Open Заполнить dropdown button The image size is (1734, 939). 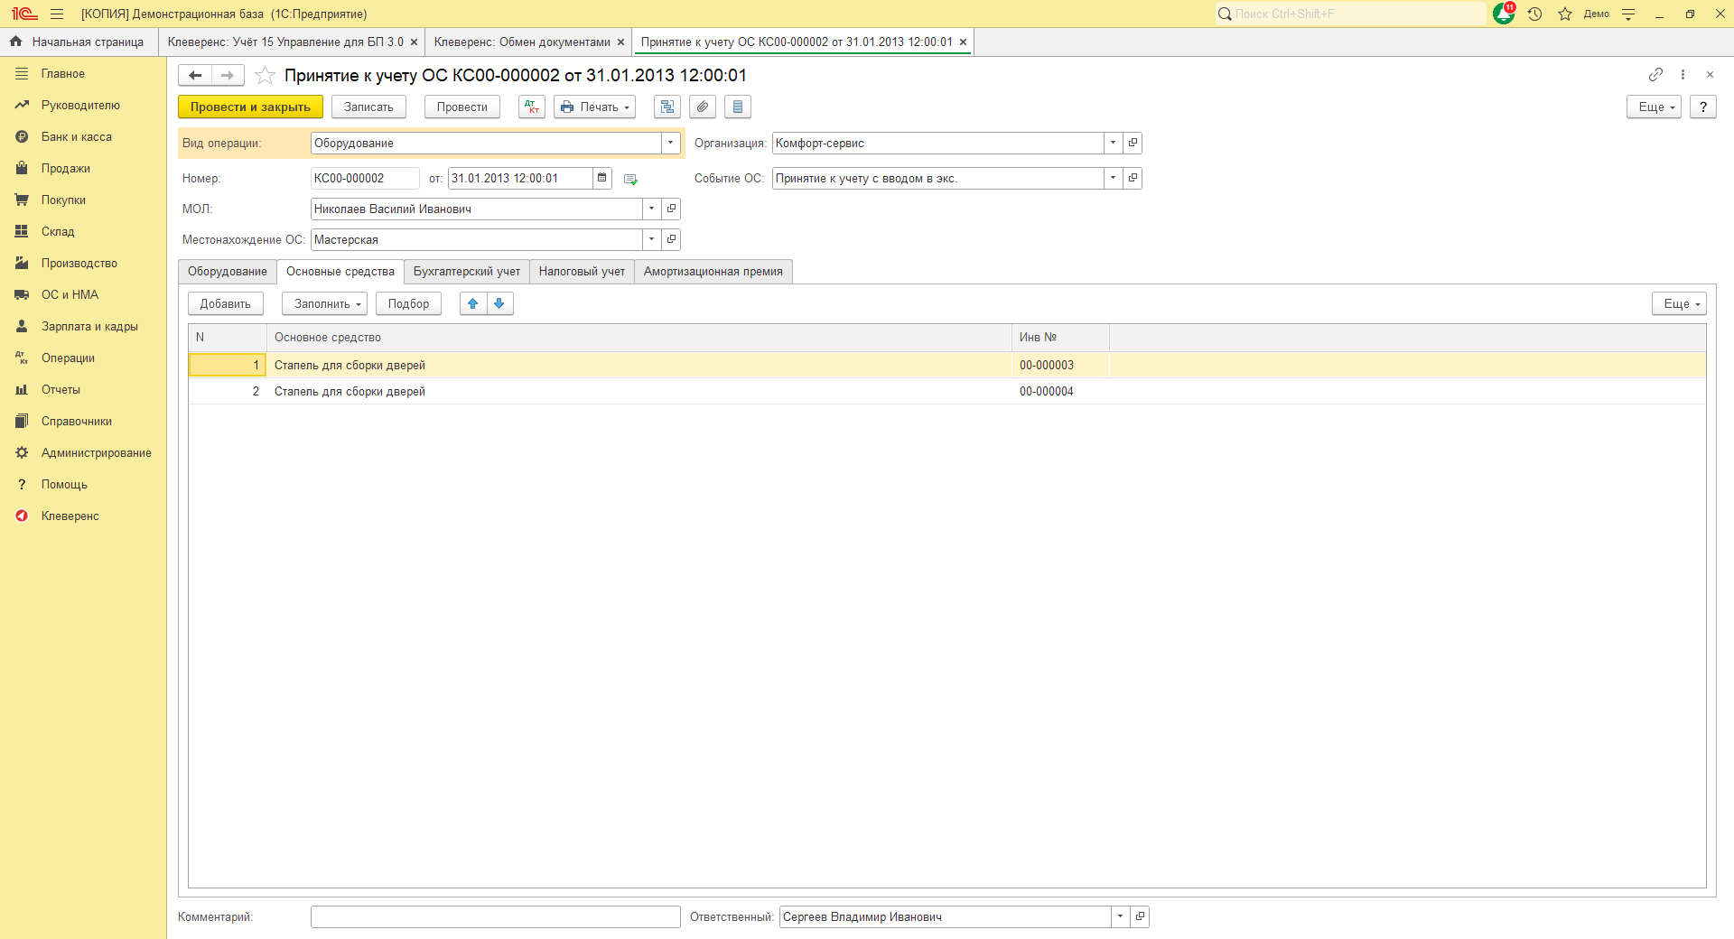pos(324,303)
